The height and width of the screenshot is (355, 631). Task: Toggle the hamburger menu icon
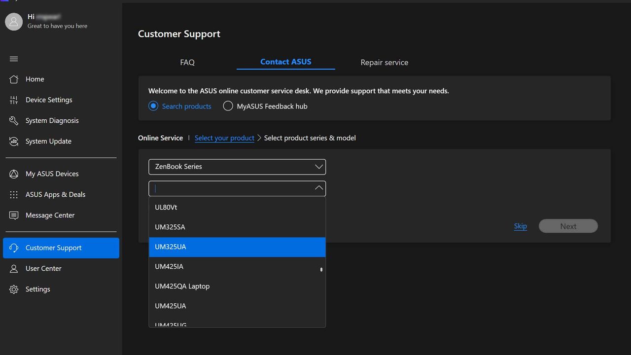click(14, 59)
